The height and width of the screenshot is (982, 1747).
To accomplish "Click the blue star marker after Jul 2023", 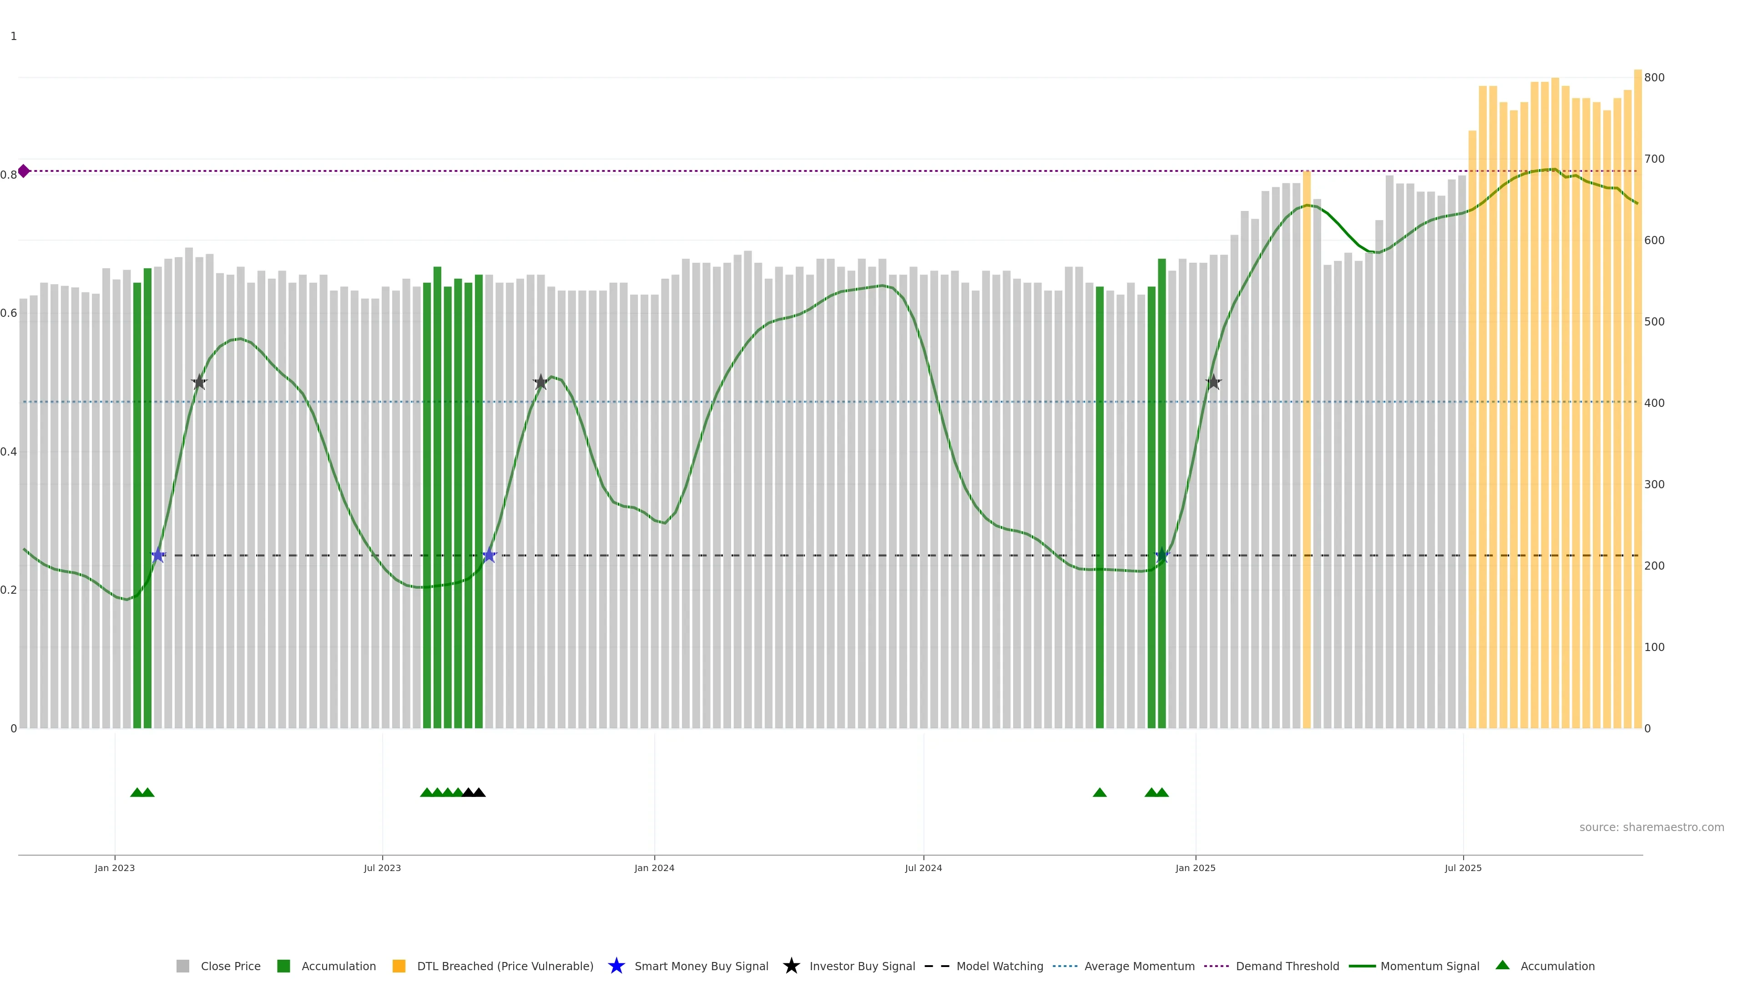I will [x=489, y=555].
